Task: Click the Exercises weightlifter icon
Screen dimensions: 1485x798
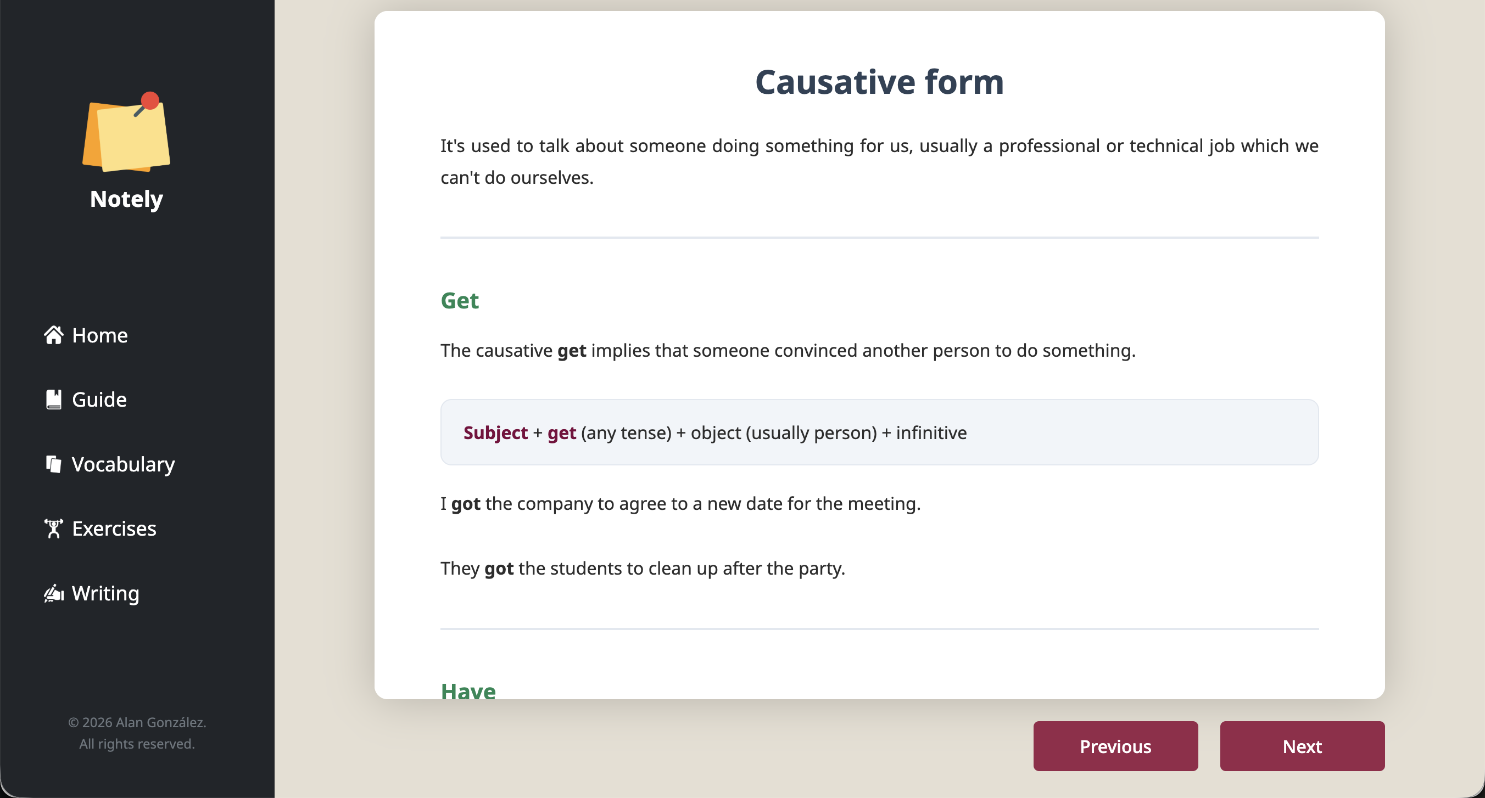Action: coord(54,529)
